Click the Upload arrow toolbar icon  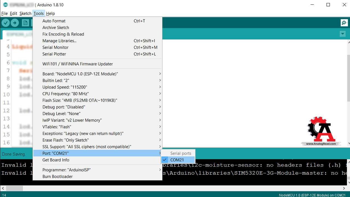point(15,23)
